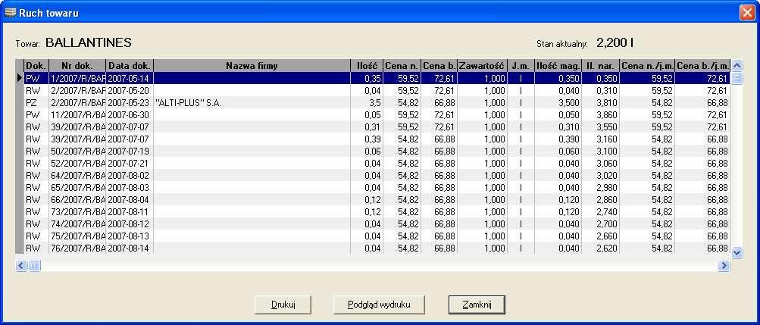Select date cell 2007-08-12

pos(130,223)
